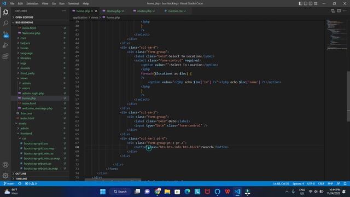Screen dimensions: 350x197
Task: Open the Explorer view in activity bar
Action: (x=5, y=12)
